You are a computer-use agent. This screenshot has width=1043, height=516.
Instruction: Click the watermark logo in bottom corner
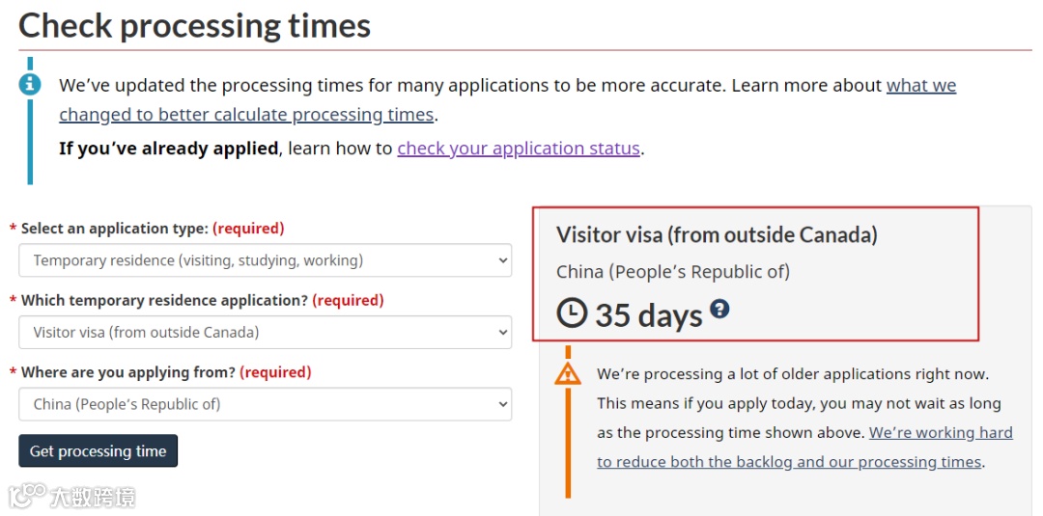click(72, 496)
